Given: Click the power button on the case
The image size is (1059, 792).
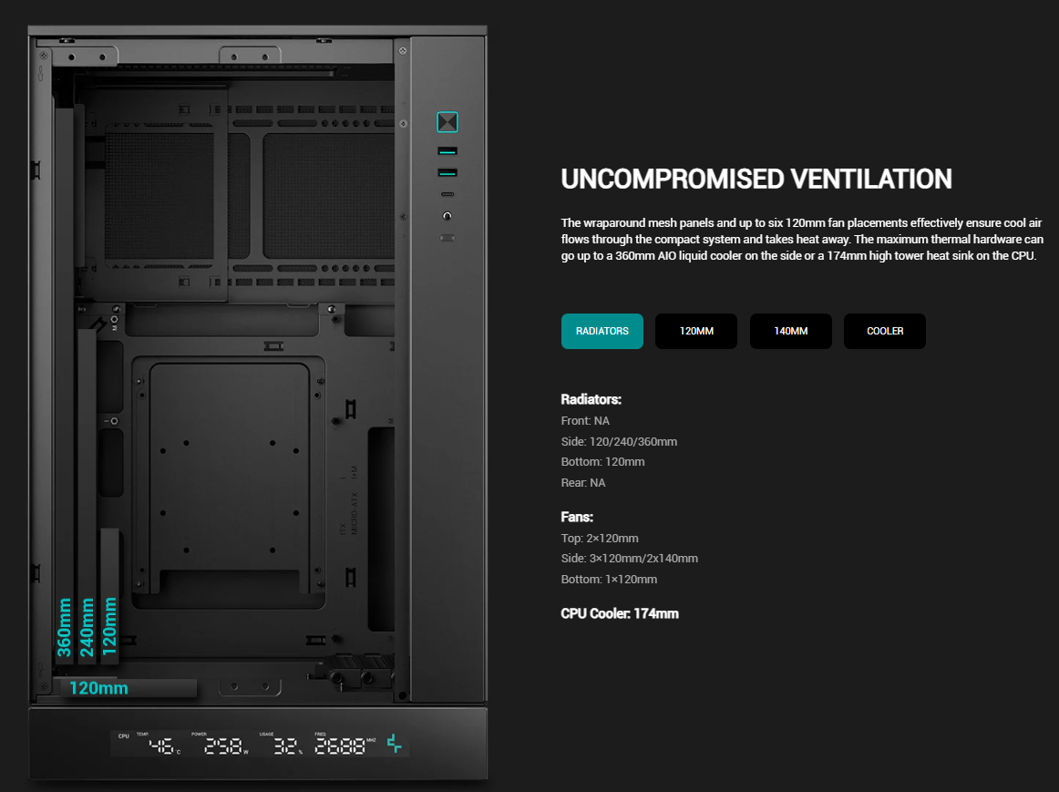Looking at the screenshot, I should point(447,122).
